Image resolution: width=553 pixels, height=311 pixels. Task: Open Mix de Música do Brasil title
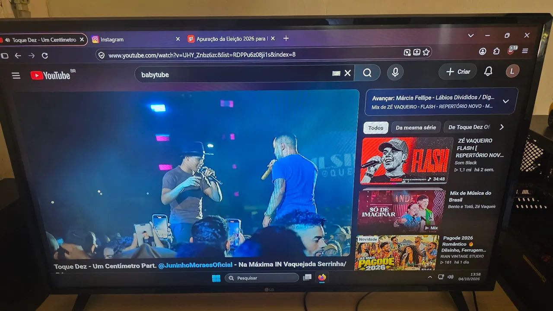point(470,196)
